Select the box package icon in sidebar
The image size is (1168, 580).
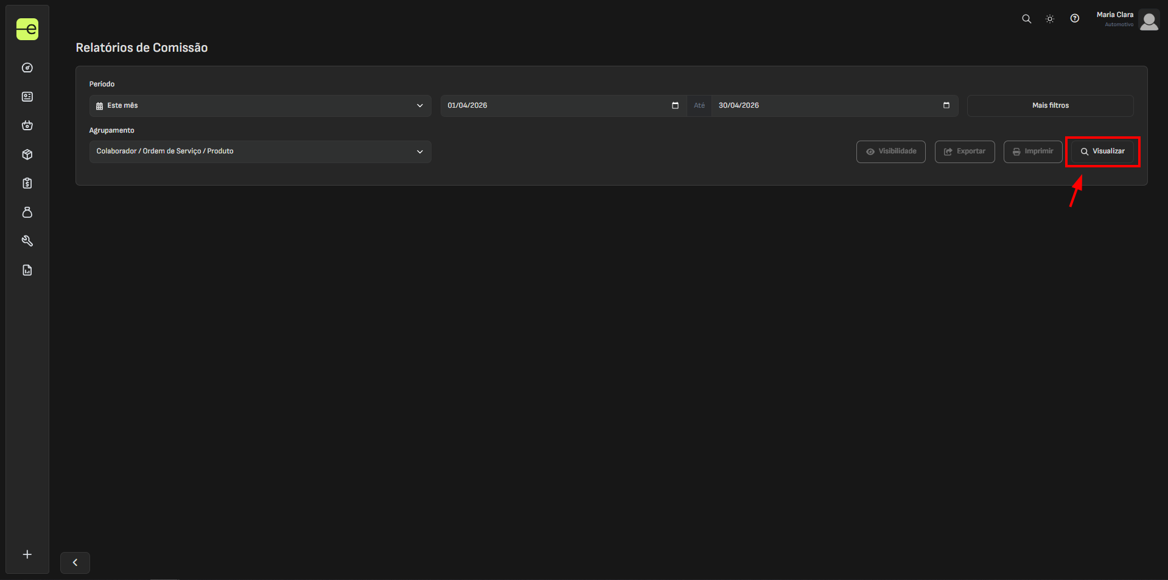(27, 155)
